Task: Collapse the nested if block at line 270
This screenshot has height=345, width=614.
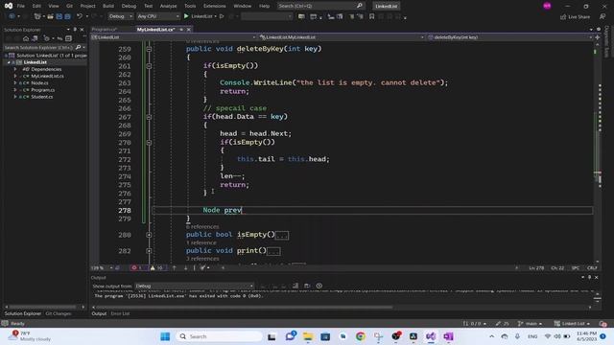Action: click(149, 143)
